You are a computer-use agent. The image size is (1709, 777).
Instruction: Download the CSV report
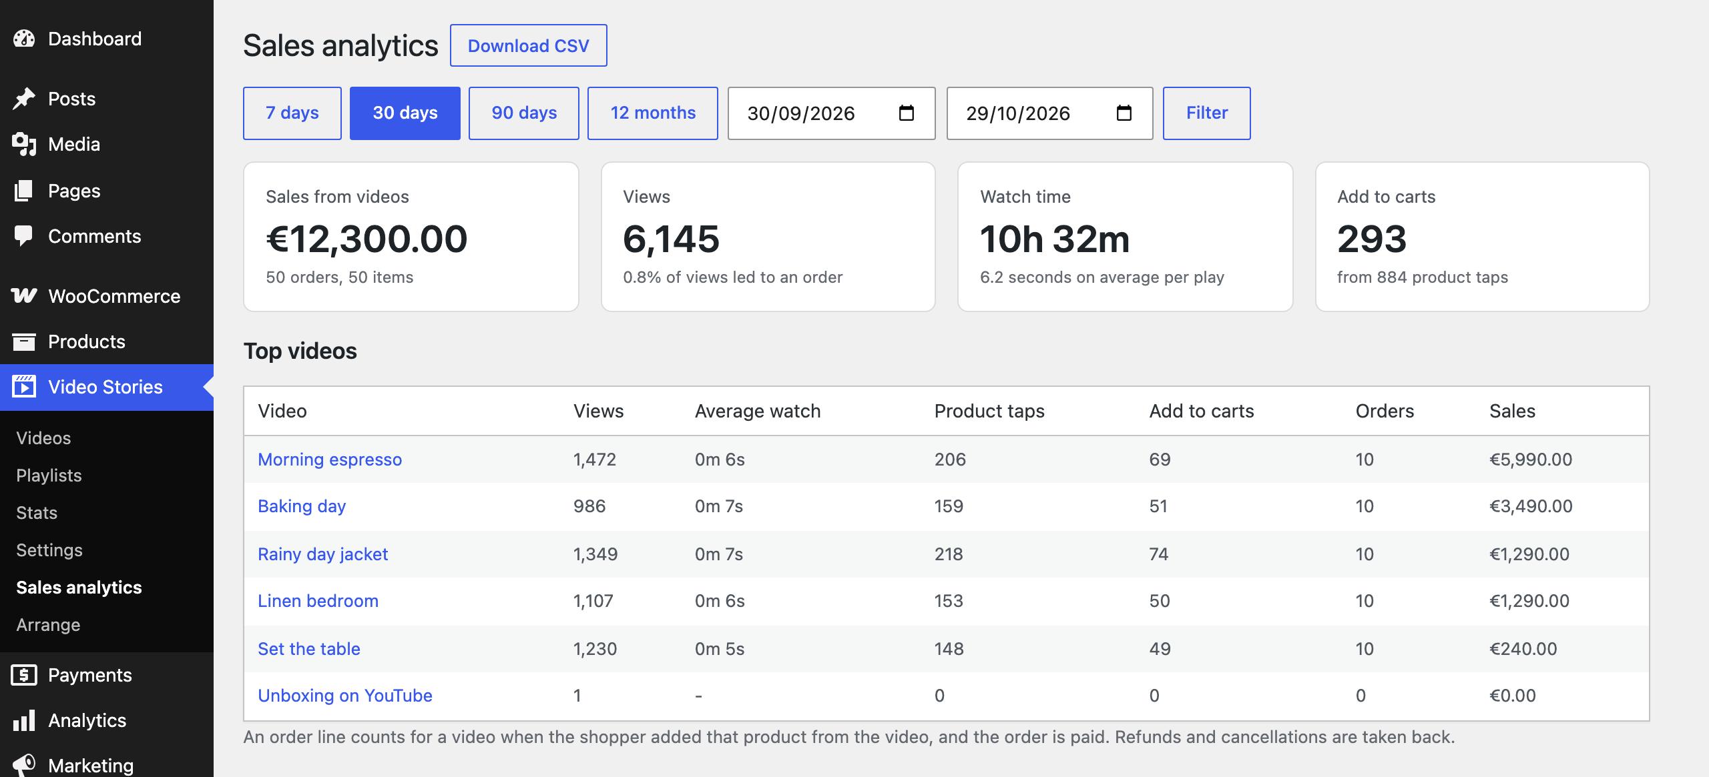[x=529, y=45]
